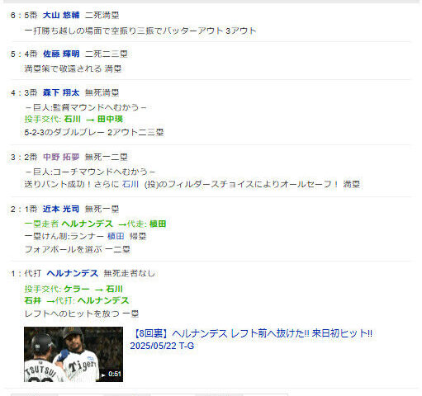The height and width of the screenshot is (396, 422).
Task: Play the 0:51 video via play icon
Action: point(103,375)
